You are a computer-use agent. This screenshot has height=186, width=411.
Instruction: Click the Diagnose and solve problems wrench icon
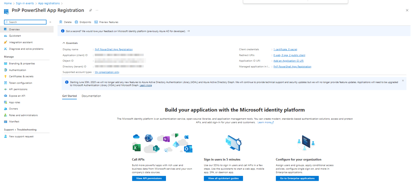pos(5,49)
